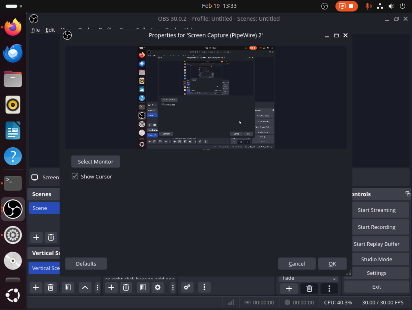Image resolution: width=412 pixels, height=310 pixels.
Task: Add a new scene with the plus icon
Action: point(36,238)
